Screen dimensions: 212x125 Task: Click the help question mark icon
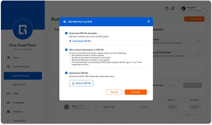coord(166,9)
